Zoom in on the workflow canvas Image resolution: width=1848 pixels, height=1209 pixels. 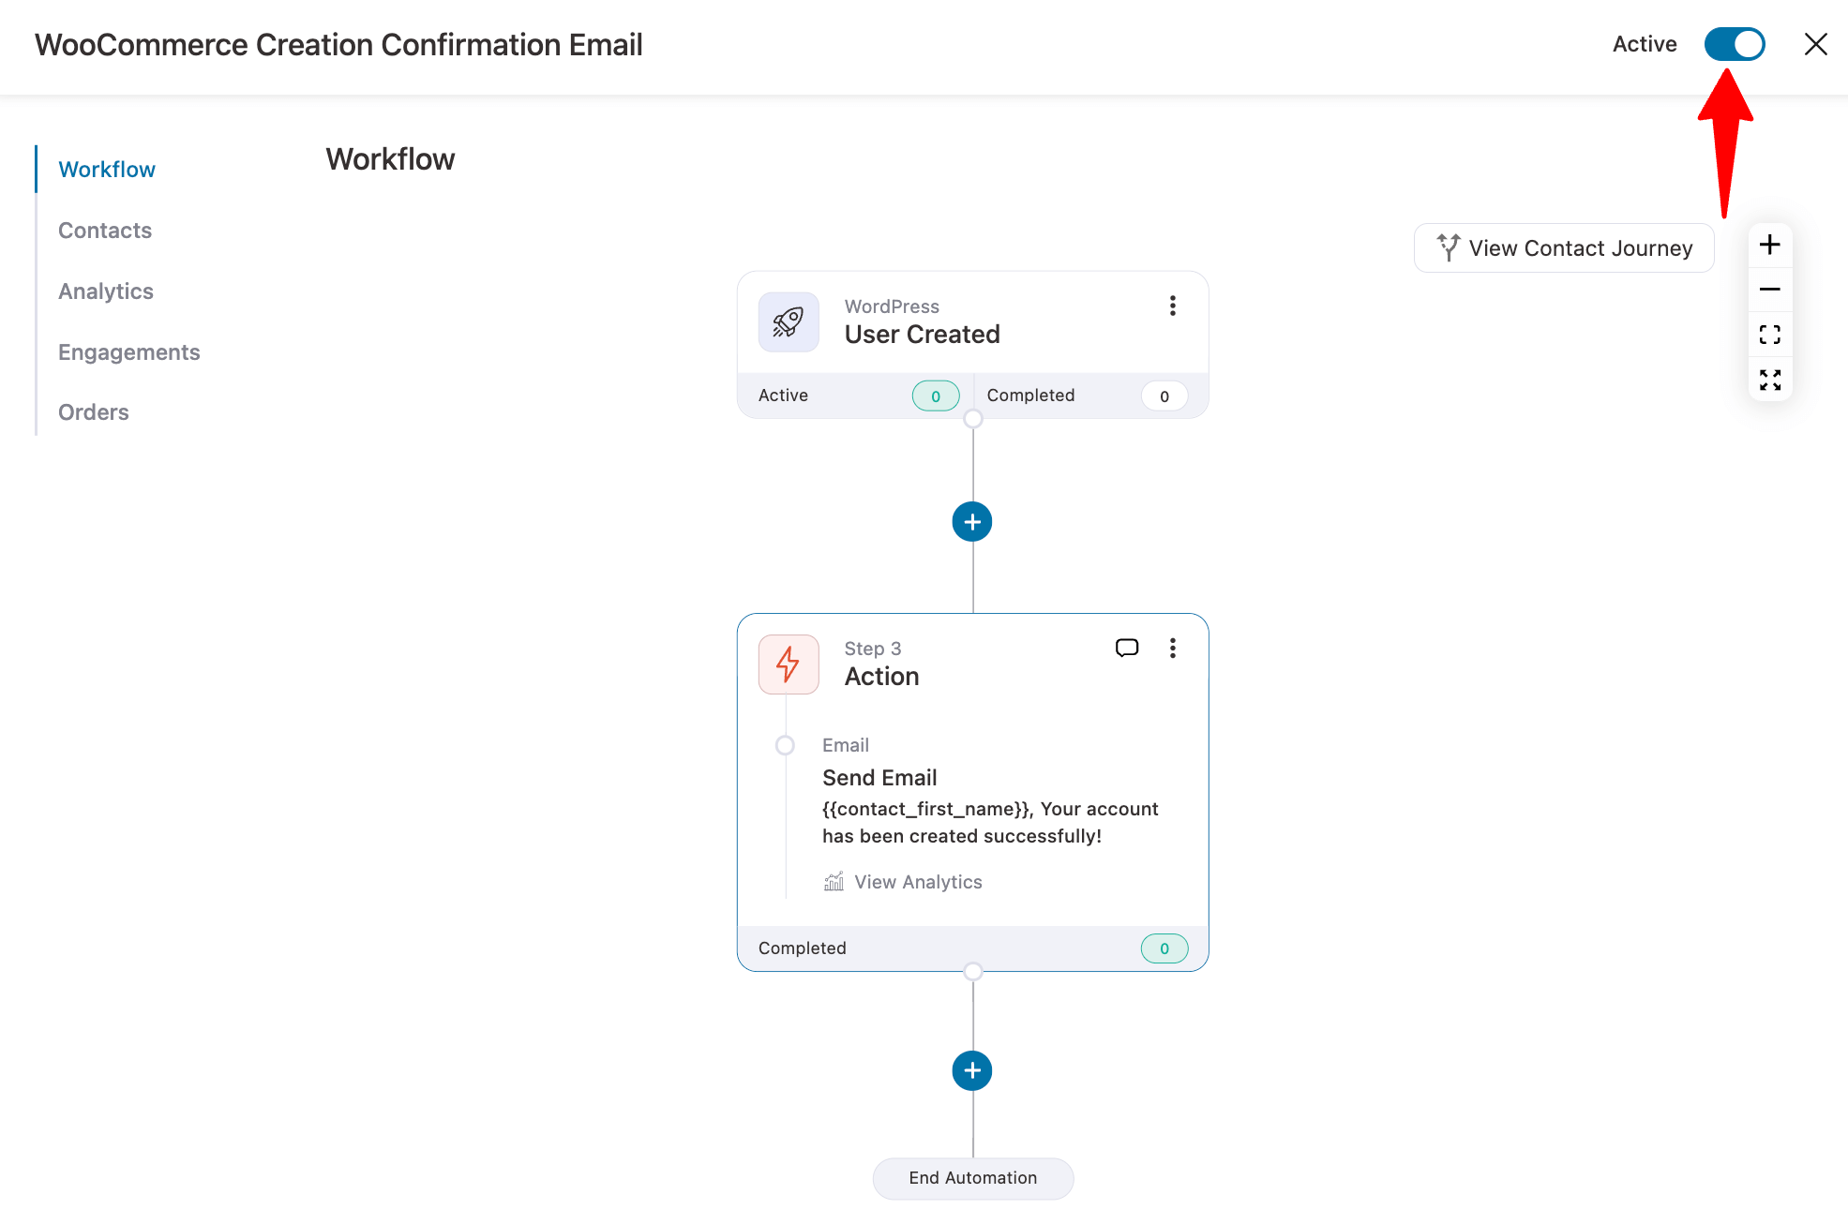(x=1769, y=245)
